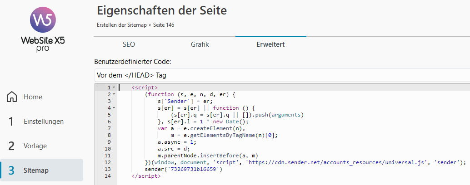Image resolution: width=470 pixels, height=185 pixels.
Task: Click line number 14 in the gutter
Action: (107, 176)
